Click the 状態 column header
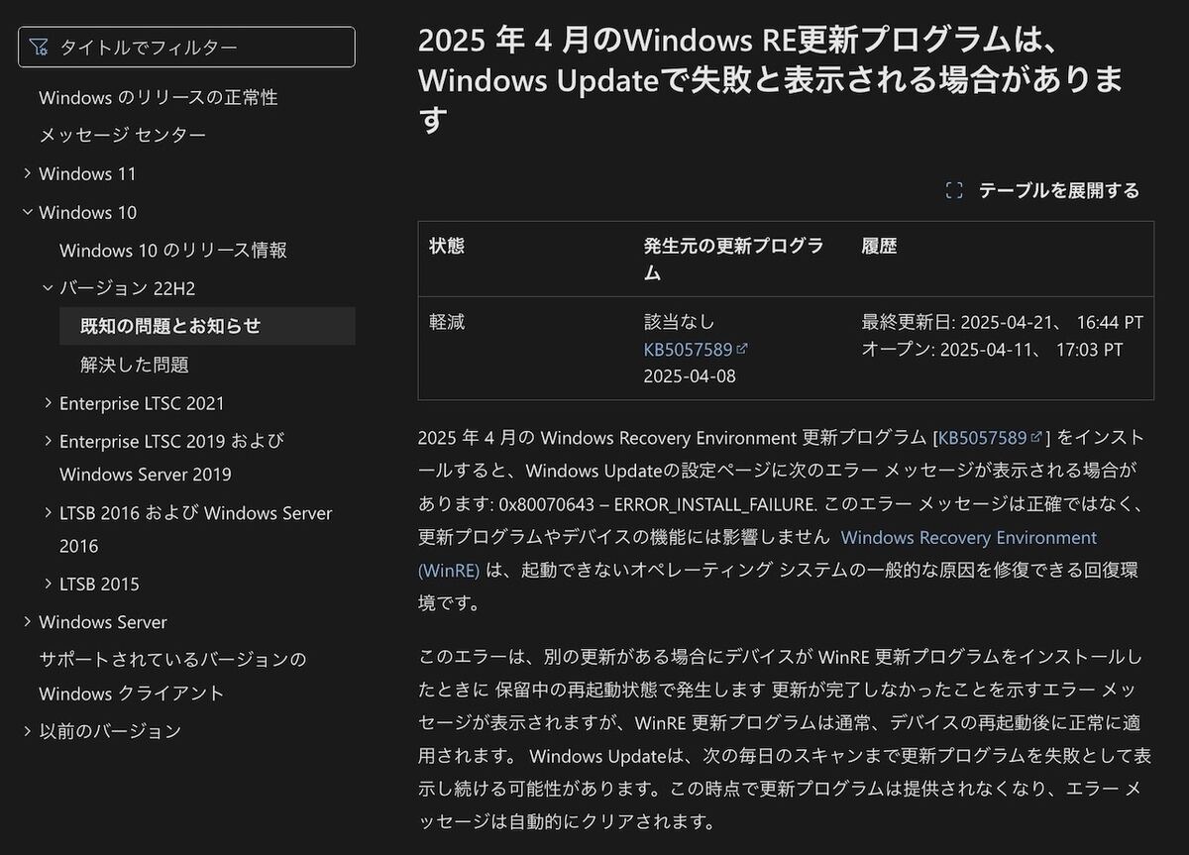 click(x=447, y=246)
